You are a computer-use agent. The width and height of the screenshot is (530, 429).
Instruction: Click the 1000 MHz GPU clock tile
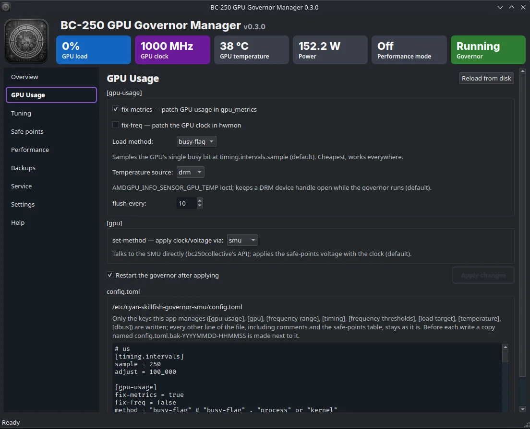point(172,50)
